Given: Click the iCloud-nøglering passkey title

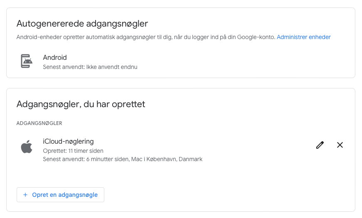Looking at the screenshot, I should coord(68,142).
